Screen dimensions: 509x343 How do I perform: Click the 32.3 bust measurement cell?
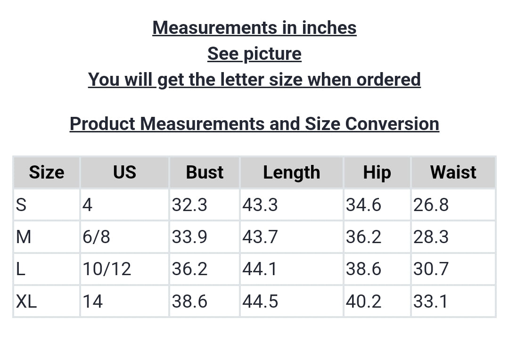[189, 205]
